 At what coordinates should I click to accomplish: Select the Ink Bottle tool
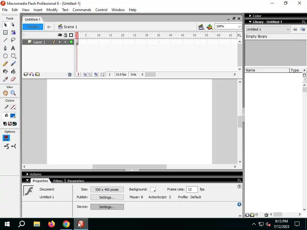pyautogui.click(x=5, y=71)
